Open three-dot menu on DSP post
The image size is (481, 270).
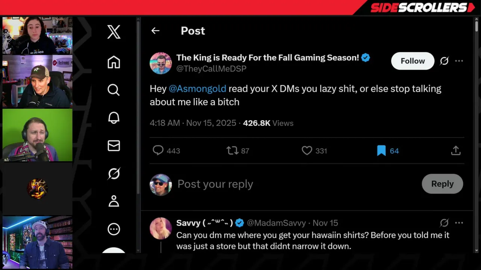(x=459, y=61)
